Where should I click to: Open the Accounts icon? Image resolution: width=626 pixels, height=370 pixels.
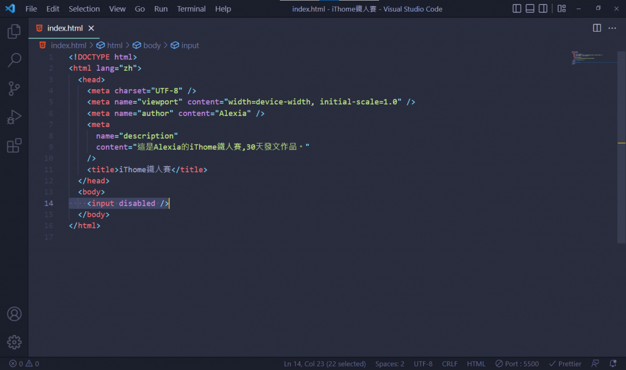coord(14,314)
